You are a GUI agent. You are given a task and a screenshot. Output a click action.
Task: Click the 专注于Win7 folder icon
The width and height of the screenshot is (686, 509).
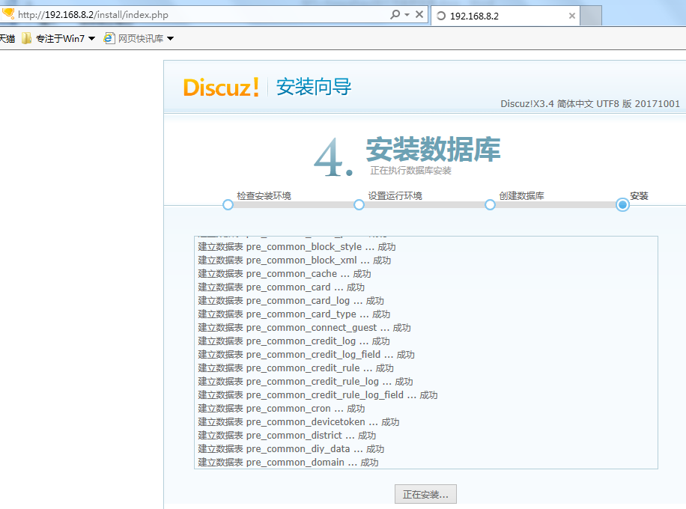pyautogui.click(x=27, y=38)
